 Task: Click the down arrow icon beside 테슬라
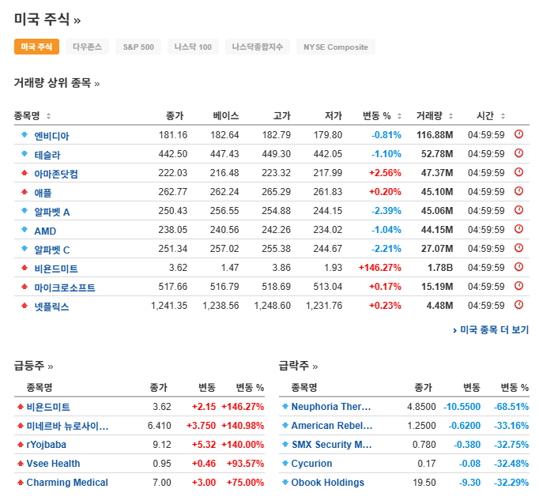click(x=24, y=153)
